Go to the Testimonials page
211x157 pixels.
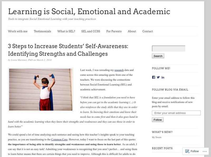point(42,31)
